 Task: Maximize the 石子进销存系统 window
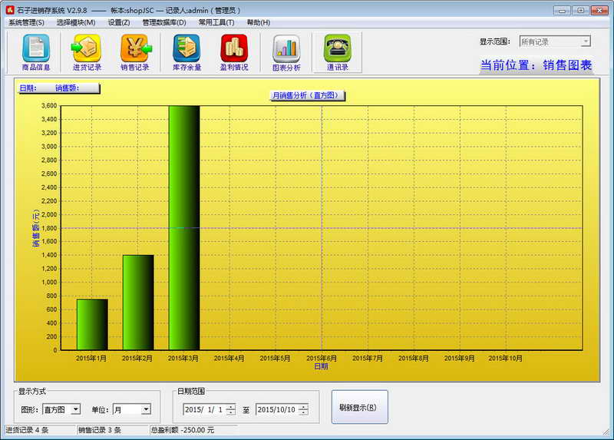tap(581, 11)
